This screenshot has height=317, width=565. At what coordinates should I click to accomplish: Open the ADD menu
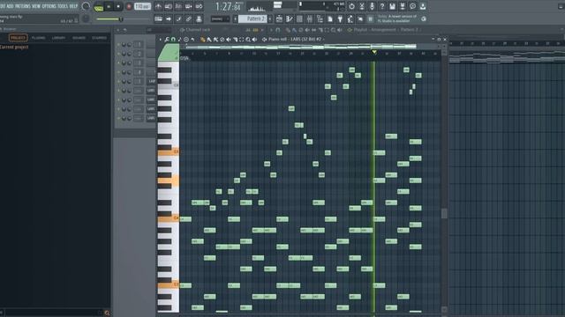click(x=10, y=6)
